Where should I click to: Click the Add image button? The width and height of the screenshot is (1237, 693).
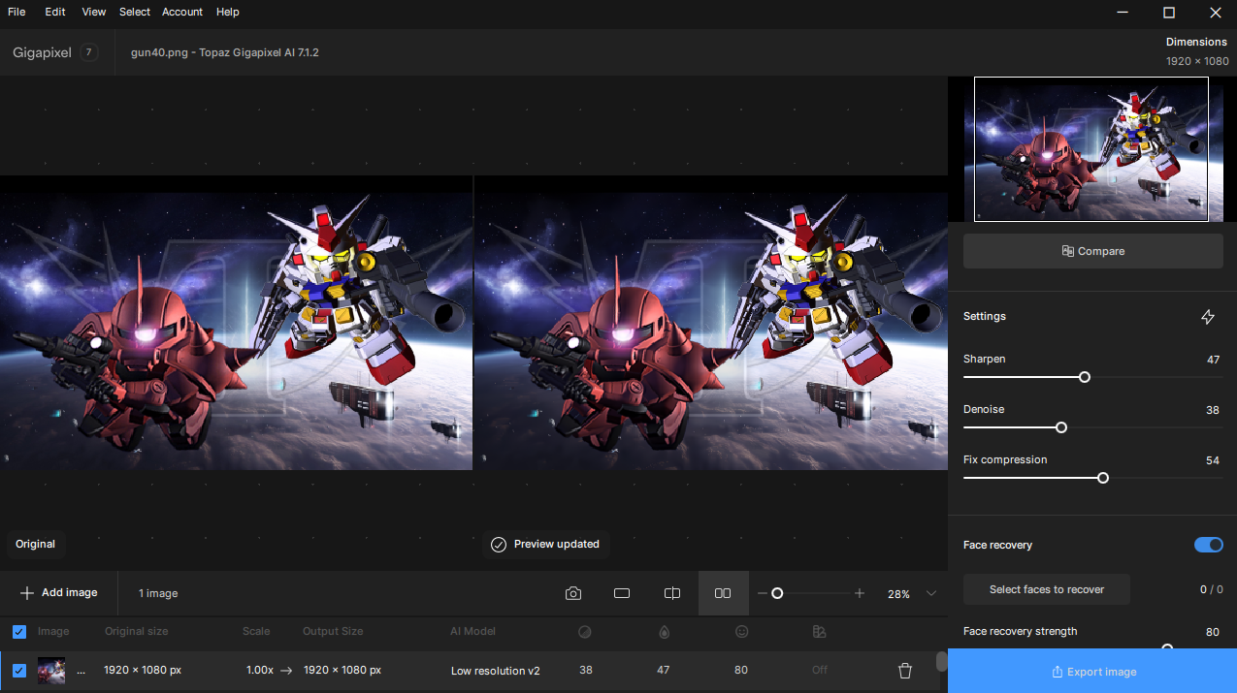point(59,593)
